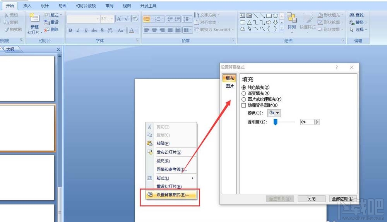Click the font color A swatch
The width and height of the screenshot is (387, 222).
tap(132, 30)
